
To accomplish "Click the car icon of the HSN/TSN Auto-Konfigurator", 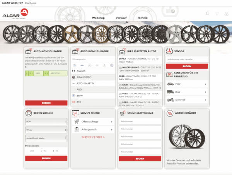I will click(x=28, y=51).
